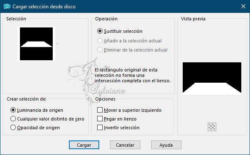Viewport: 250px width, 155px height.
Task: Click the Cancelar button
Action: tap(125, 145)
